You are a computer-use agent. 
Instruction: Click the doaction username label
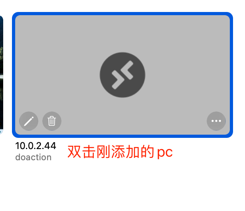[x=33, y=157]
